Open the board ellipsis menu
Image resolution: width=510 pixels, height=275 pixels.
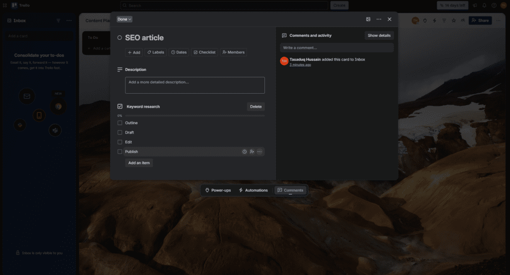[498, 20]
